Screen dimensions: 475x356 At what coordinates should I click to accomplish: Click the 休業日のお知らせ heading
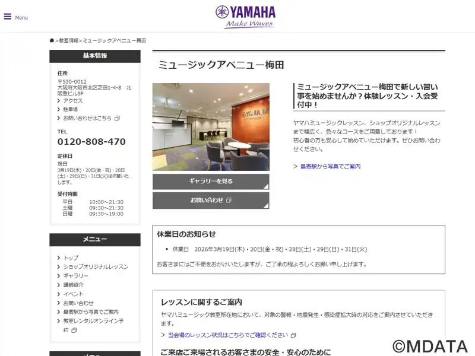tap(186, 234)
